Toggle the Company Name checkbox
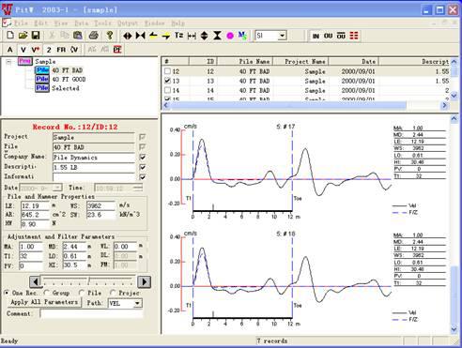This screenshot has height=348, width=462. (143, 157)
